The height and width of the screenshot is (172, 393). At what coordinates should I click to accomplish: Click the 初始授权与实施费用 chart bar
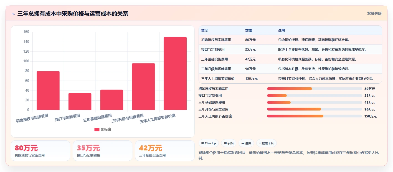(48, 91)
